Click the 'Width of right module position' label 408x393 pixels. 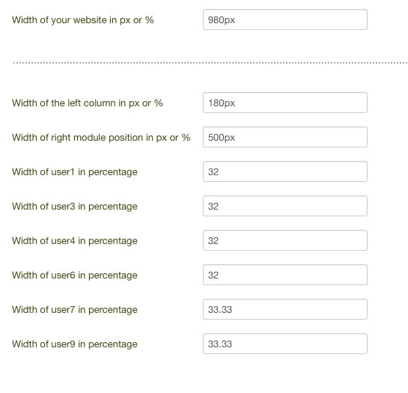tap(101, 138)
